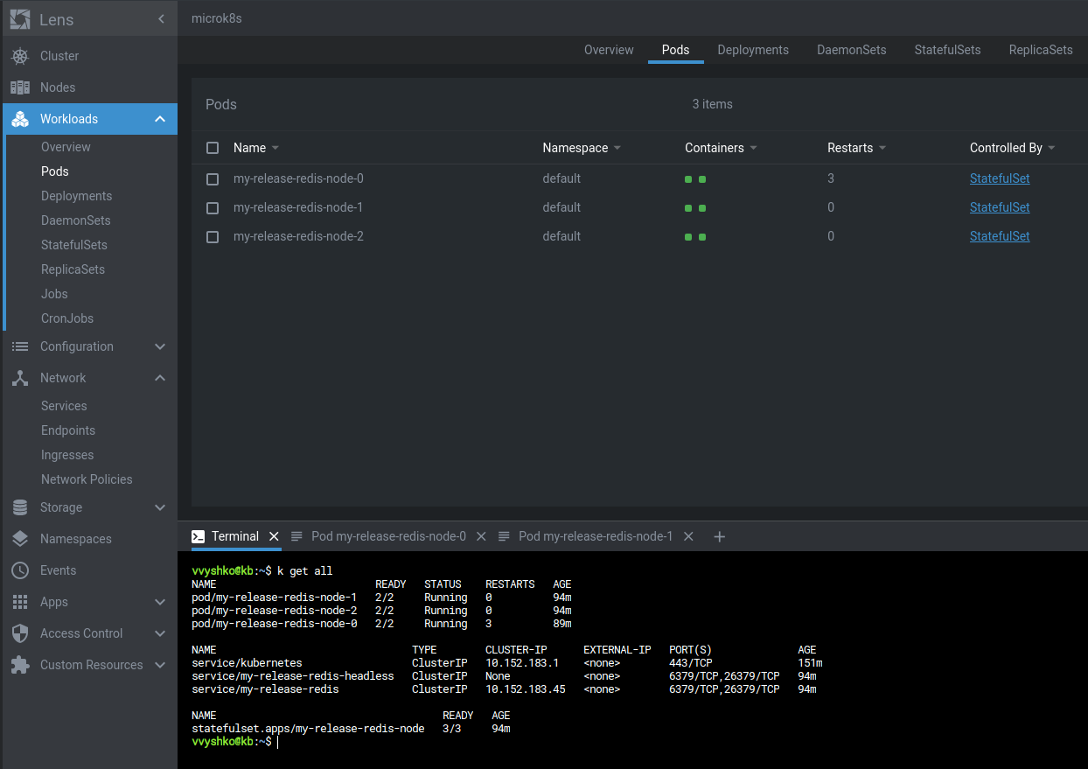Screen dimensions: 1088x769
Task: Open Jobs under Workloads
Action: (54, 294)
